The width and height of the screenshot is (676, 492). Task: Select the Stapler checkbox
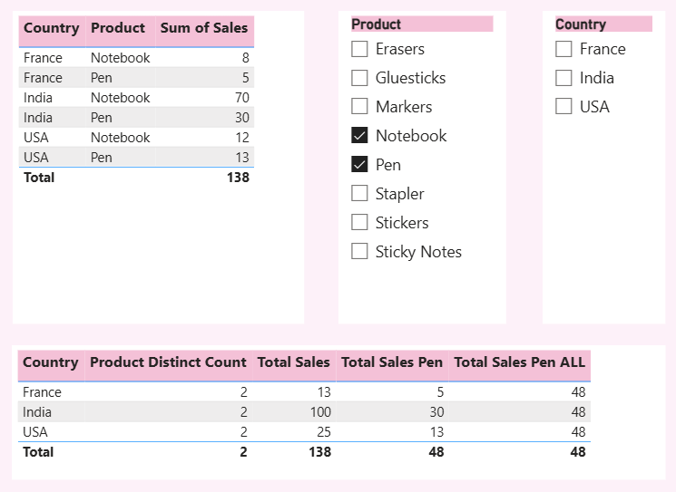tap(360, 194)
